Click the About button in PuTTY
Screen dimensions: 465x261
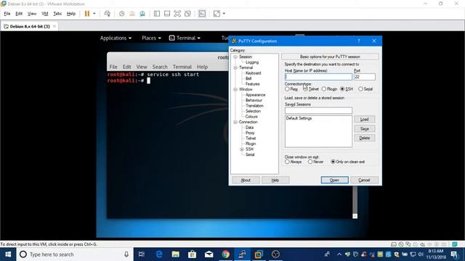click(246, 180)
